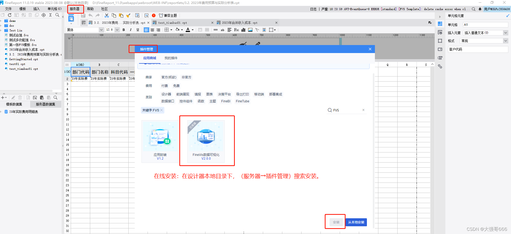Insert a chart via the bar chart icon
511x234 pixels.
point(243,30)
